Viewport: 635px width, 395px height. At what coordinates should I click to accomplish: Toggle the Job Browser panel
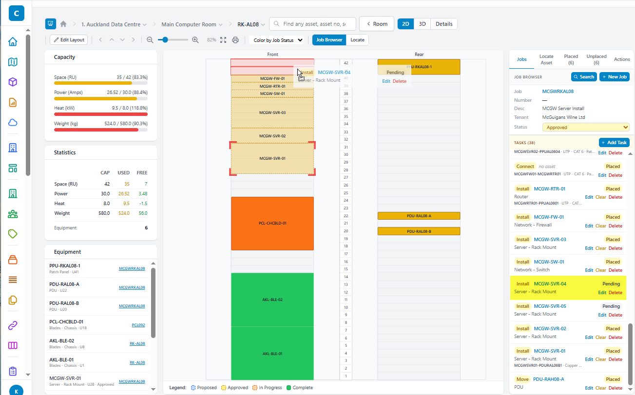tap(329, 40)
